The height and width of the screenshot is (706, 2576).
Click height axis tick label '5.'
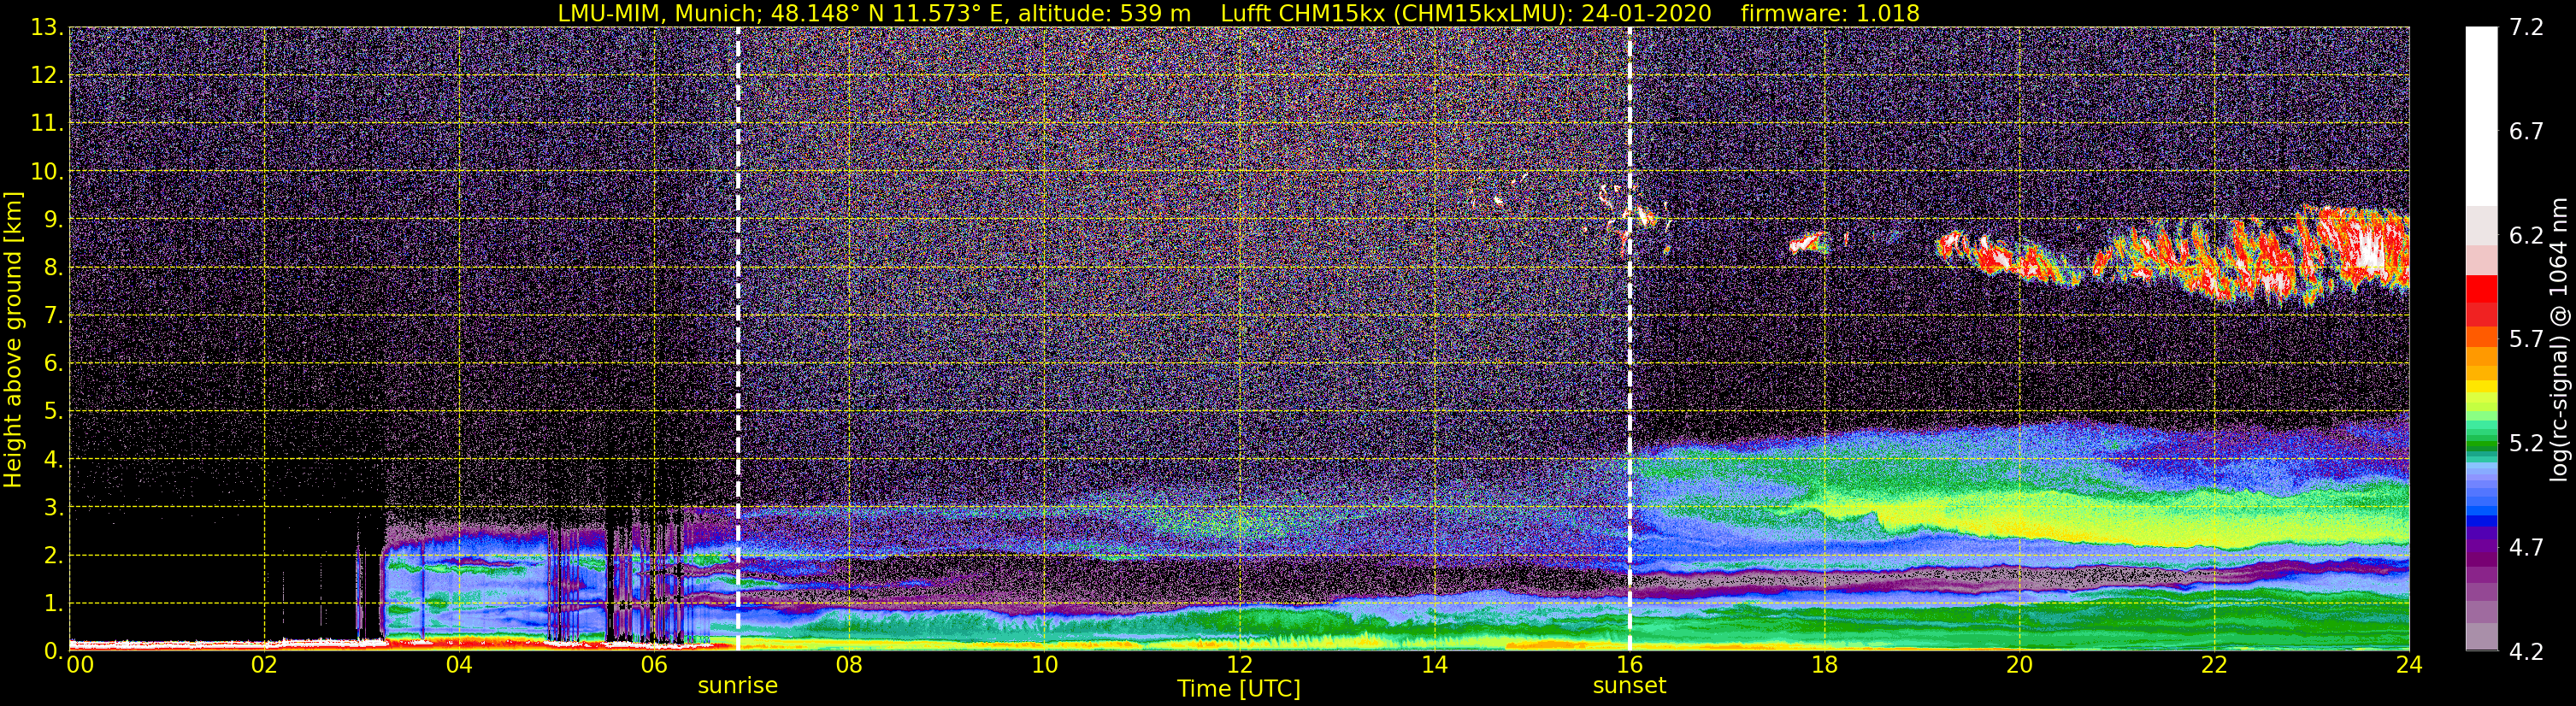[x=53, y=412]
